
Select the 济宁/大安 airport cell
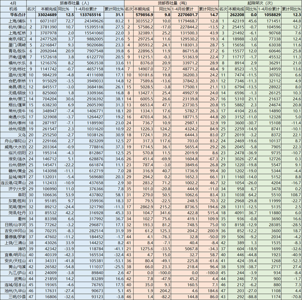click(x=13, y=189)
